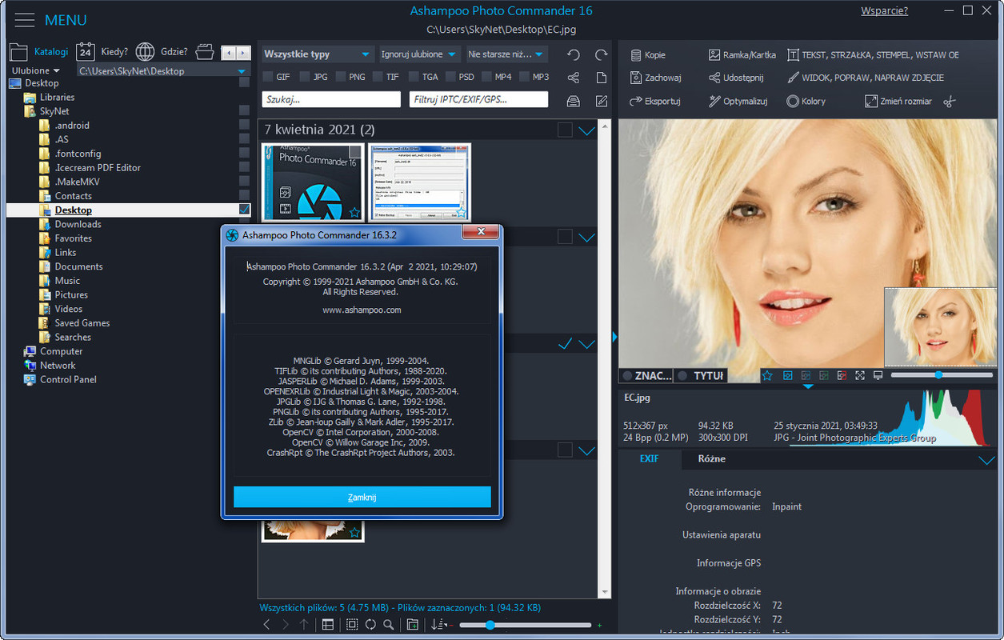
Task: Click the edit pencil icon in filter panel
Action: (x=602, y=101)
